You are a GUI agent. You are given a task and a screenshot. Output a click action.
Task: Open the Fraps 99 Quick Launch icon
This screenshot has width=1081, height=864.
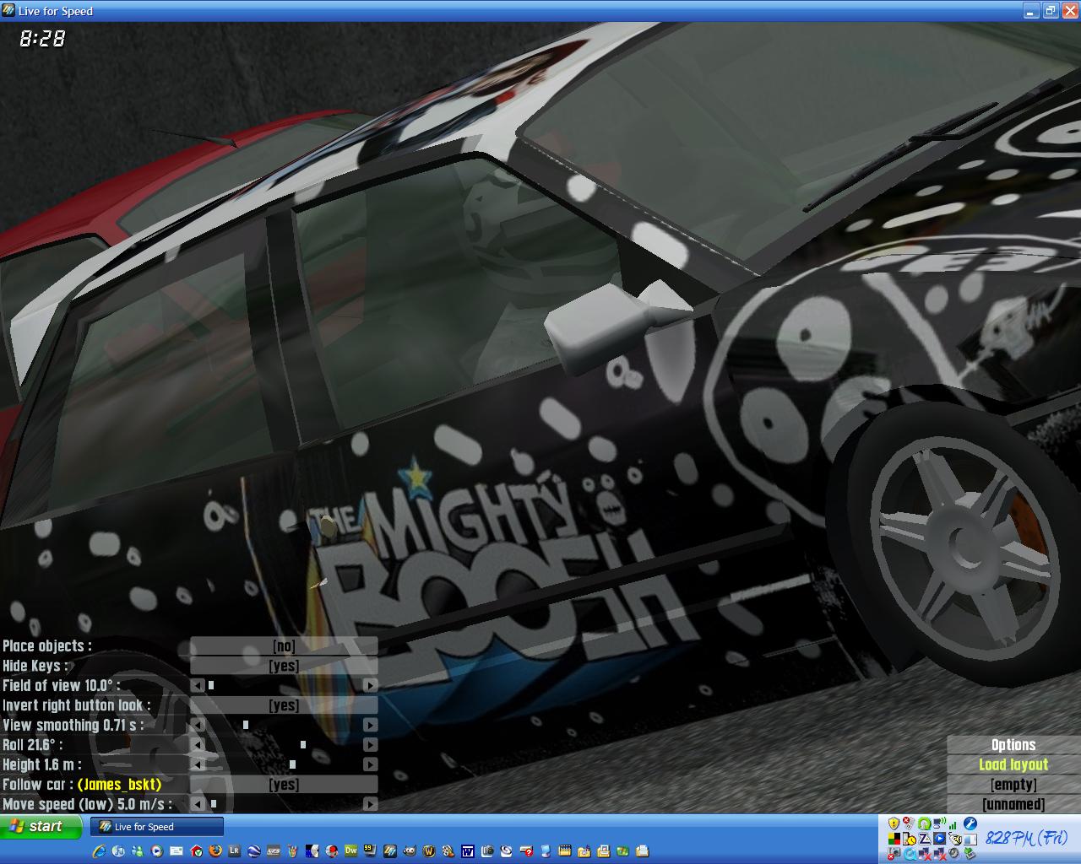point(370,850)
